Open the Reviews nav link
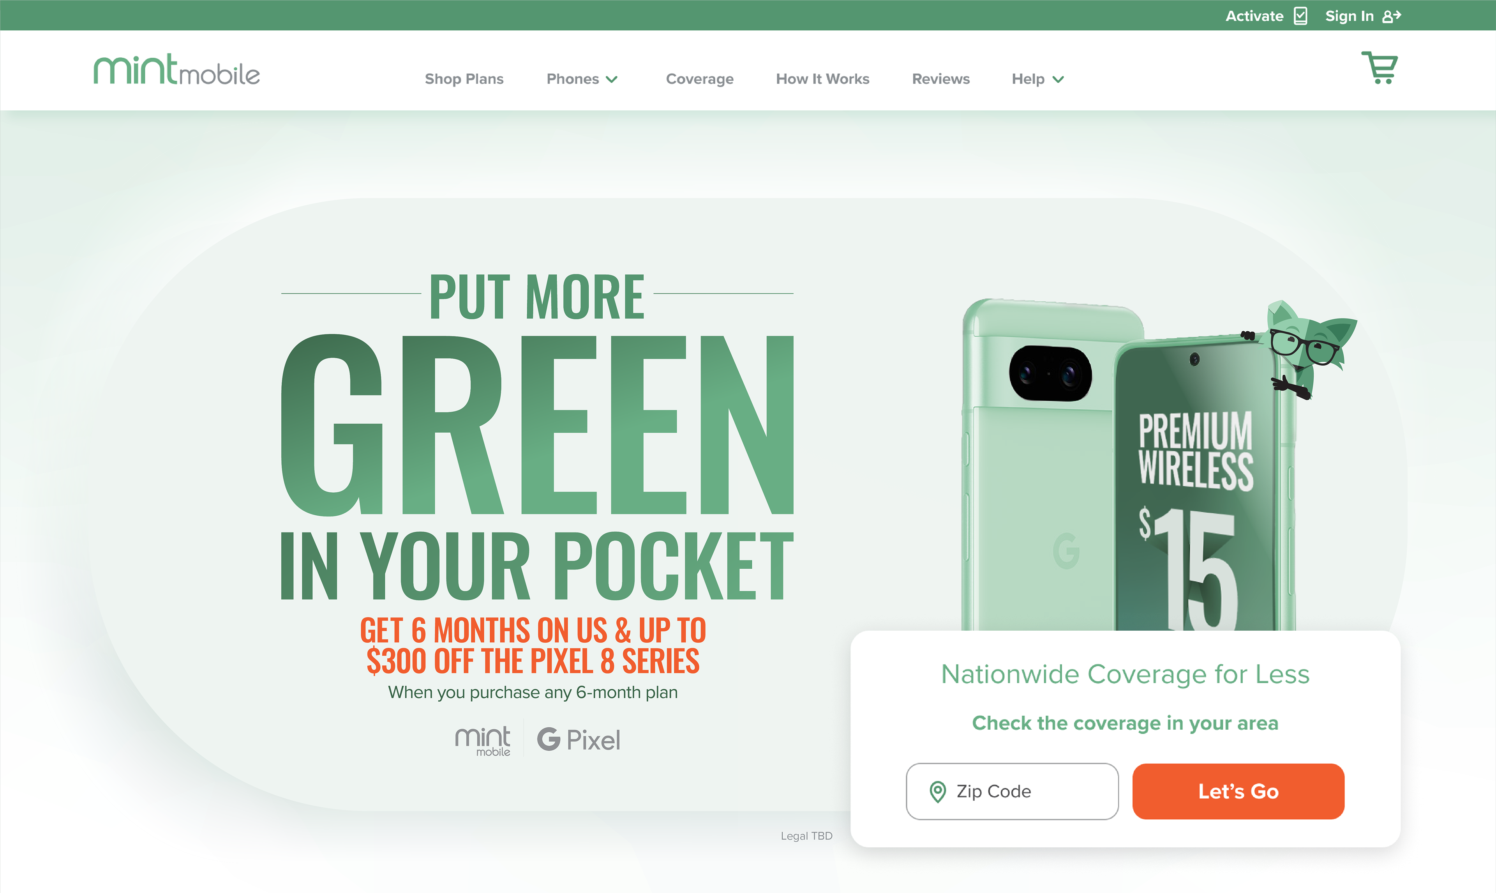This screenshot has height=893, width=1496. pyautogui.click(x=941, y=79)
